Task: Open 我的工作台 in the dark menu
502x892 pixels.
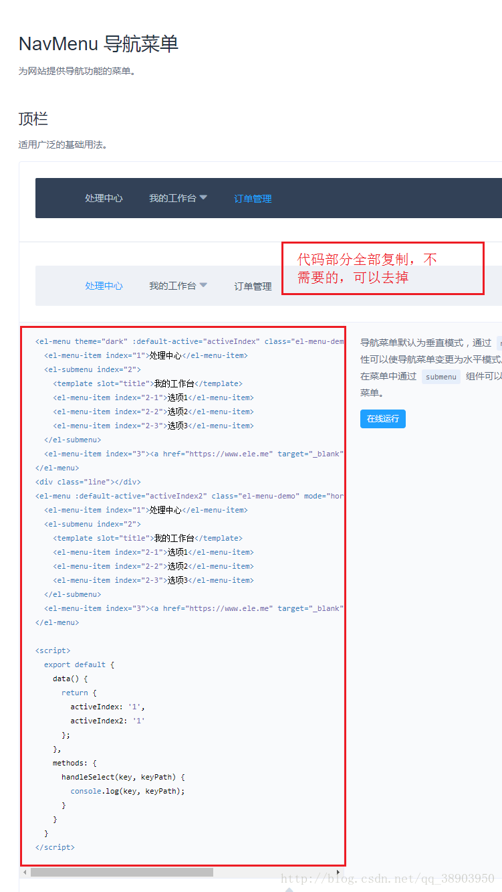Action: (172, 198)
